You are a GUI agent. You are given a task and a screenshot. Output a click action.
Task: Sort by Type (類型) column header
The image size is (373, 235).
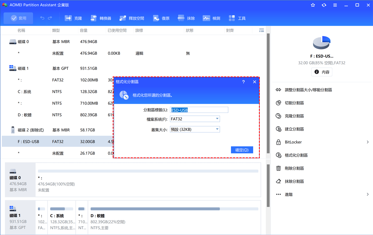click(x=56, y=30)
